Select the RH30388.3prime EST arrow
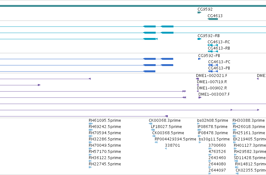 coord(234,124)
